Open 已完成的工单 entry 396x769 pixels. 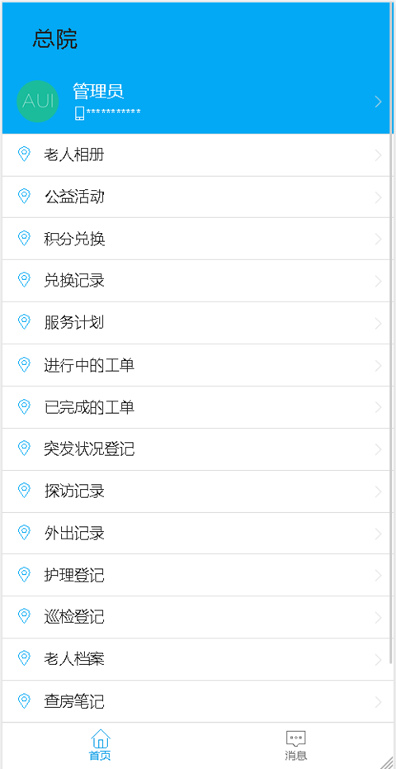(197, 407)
